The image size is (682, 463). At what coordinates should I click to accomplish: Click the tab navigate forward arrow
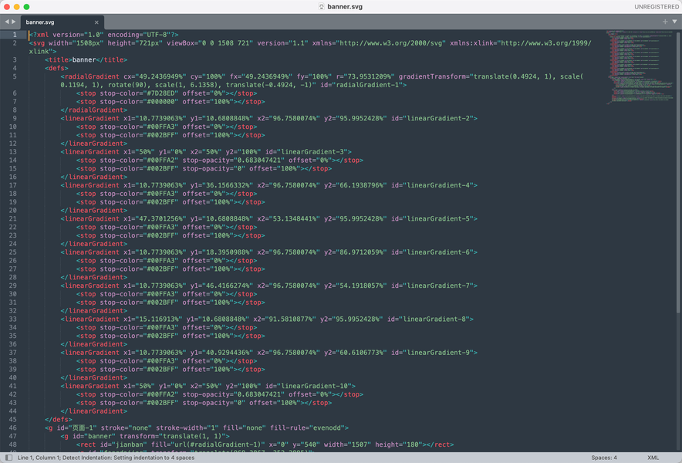pos(13,22)
